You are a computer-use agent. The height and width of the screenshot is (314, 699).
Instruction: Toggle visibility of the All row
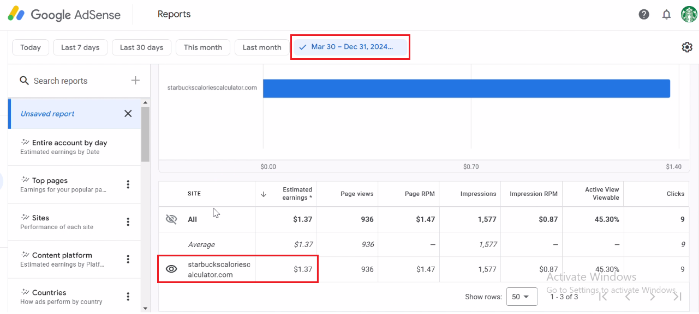point(171,219)
